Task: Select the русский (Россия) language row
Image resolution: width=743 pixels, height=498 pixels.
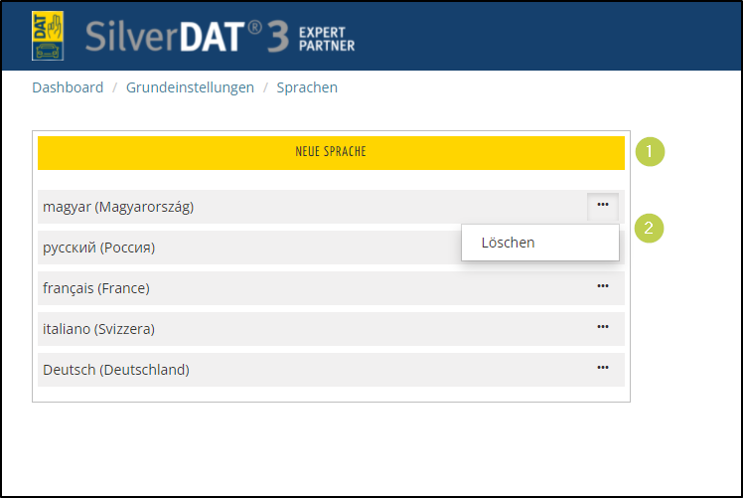Action: point(99,248)
